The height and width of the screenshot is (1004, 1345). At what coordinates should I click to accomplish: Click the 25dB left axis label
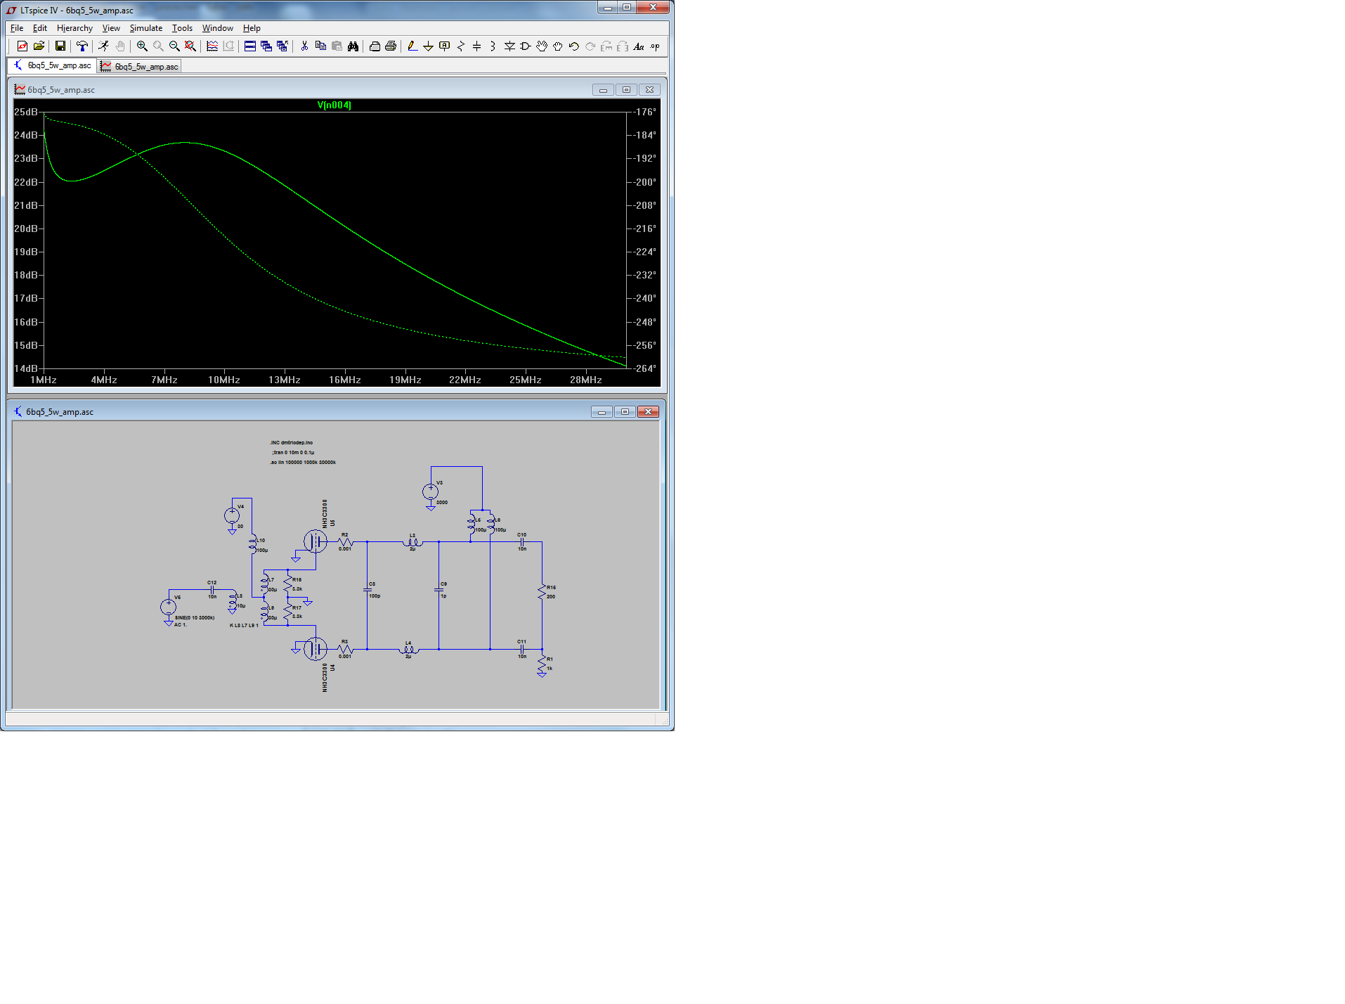26,112
